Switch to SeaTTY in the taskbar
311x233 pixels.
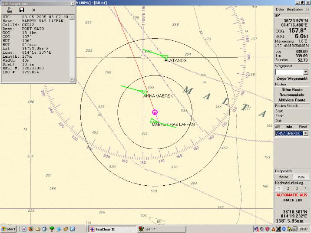[x=162, y=229]
